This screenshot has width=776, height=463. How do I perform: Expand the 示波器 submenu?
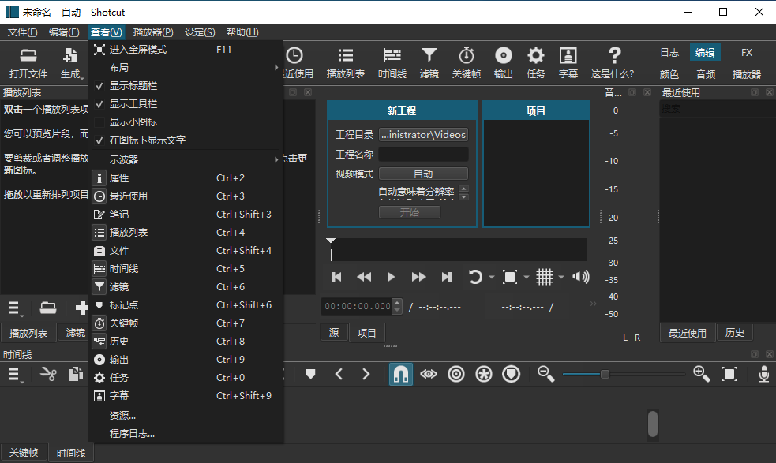point(186,160)
